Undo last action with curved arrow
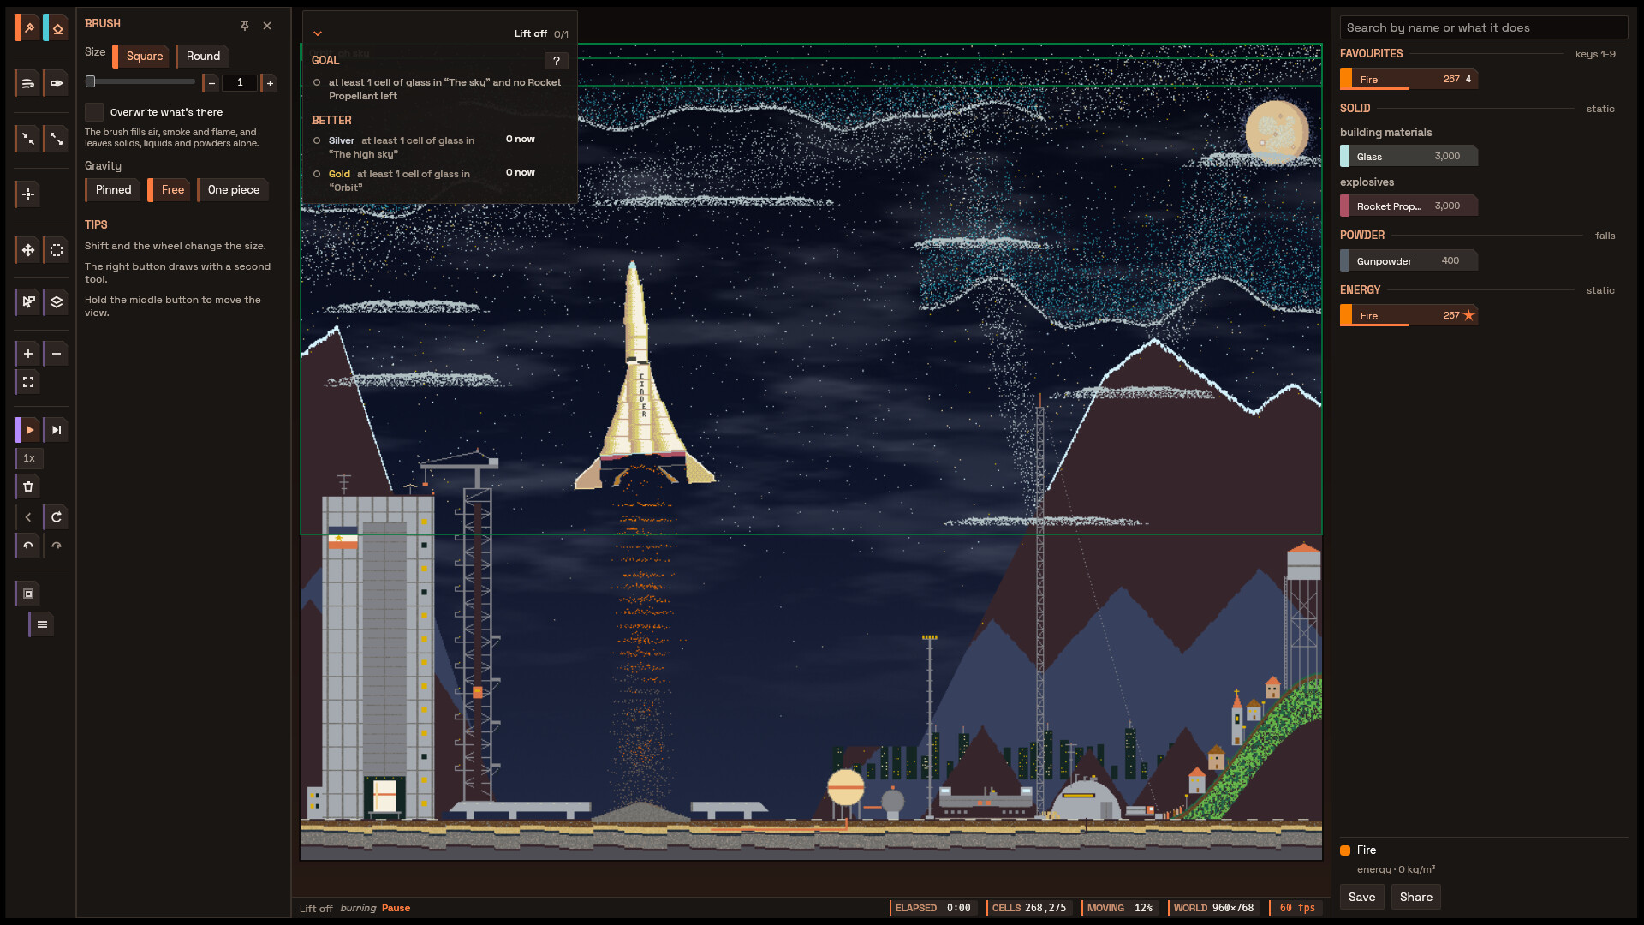Screen dimensions: 1644x925 (28, 546)
